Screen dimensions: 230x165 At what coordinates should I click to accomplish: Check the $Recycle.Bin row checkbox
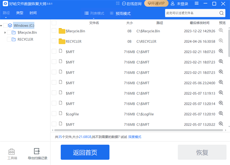[54, 31]
